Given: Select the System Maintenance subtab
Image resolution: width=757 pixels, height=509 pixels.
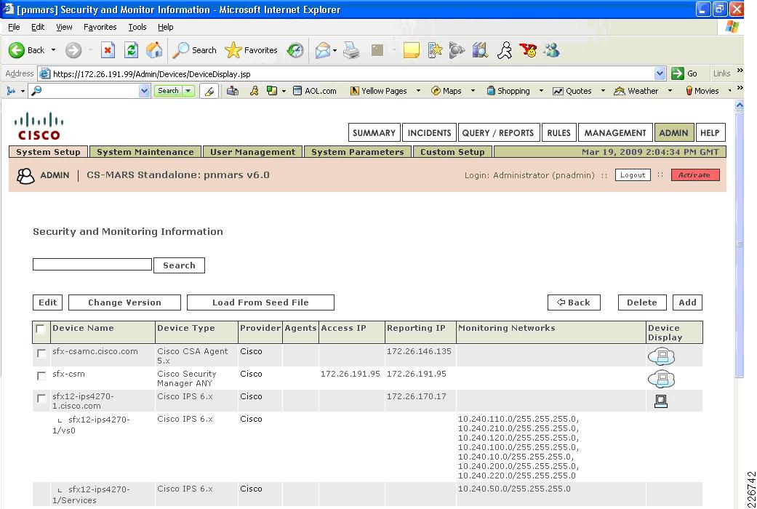Looking at the screenshot, I should (145, 152).
